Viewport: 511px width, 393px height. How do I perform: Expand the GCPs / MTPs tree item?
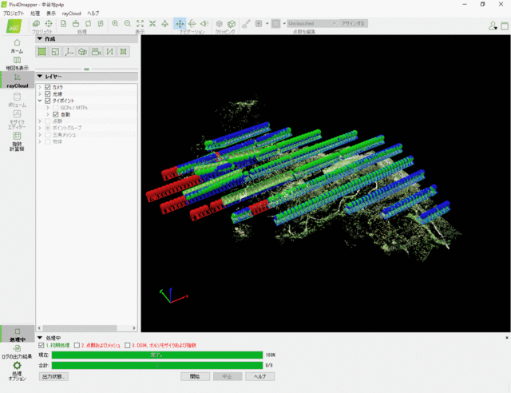[48, 108]
